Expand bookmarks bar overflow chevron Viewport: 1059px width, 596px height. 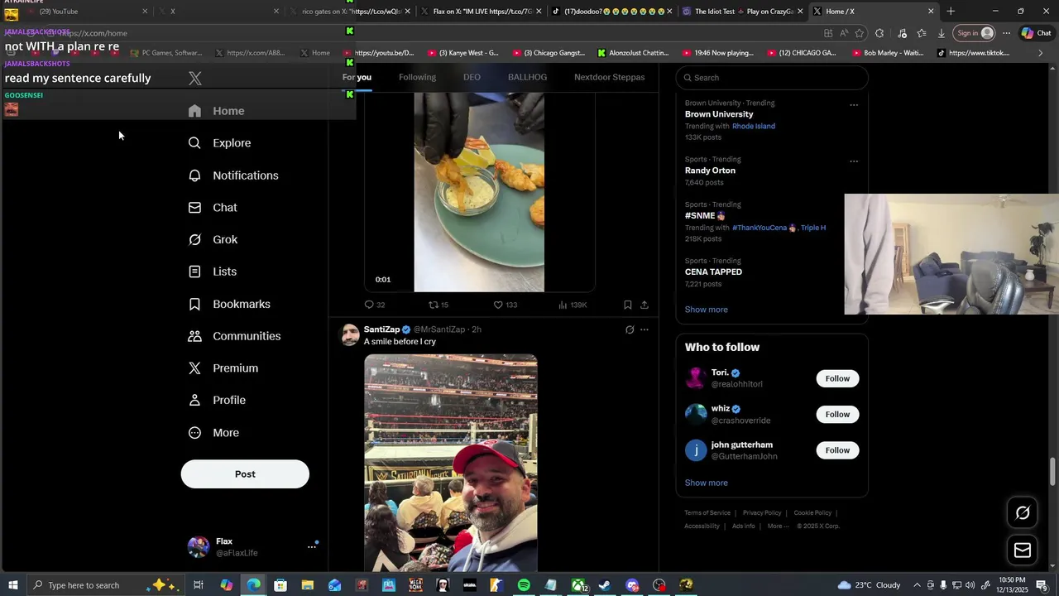point(1040,53)
